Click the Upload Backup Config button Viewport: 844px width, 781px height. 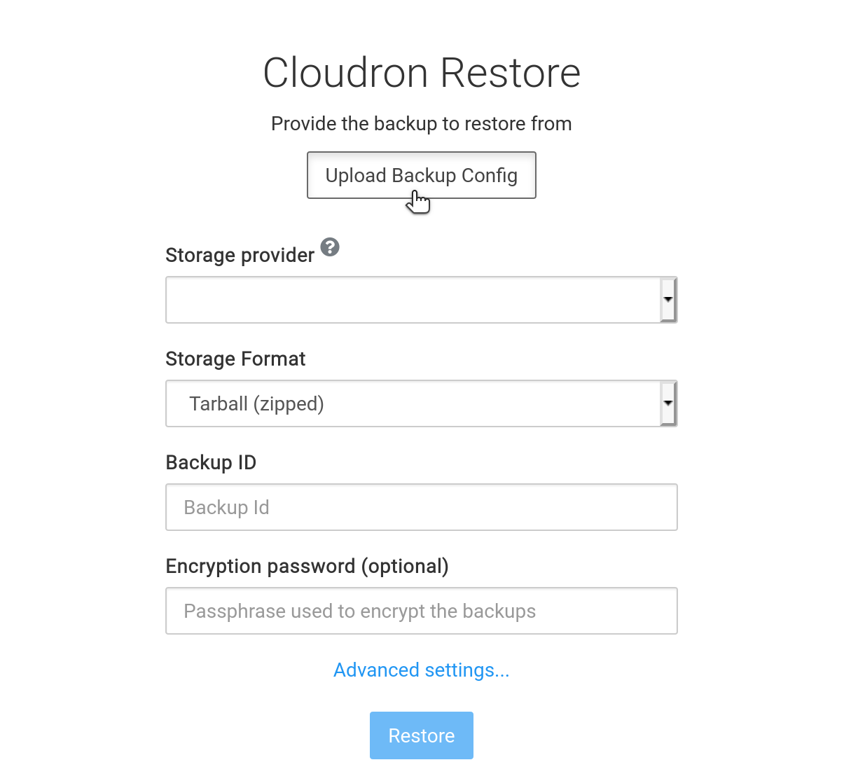tap(421, 175)
